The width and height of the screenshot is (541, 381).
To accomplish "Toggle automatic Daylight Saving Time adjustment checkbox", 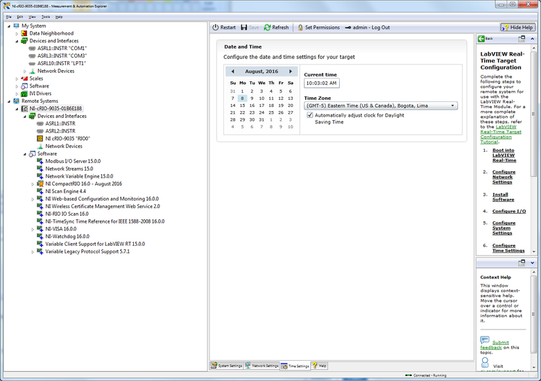I will (310, 115).
